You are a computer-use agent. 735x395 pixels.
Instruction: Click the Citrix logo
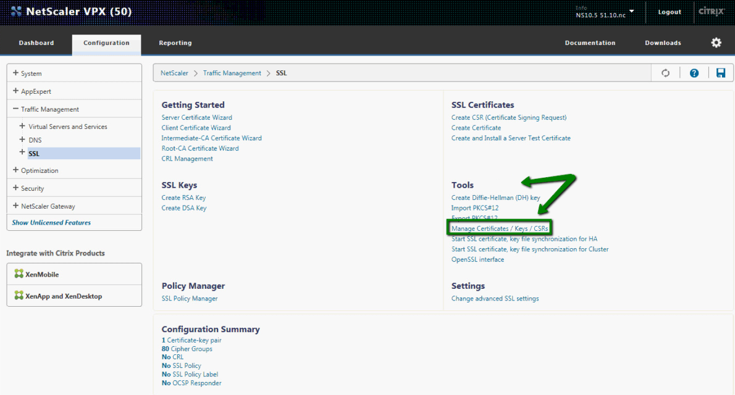(711, 11)
